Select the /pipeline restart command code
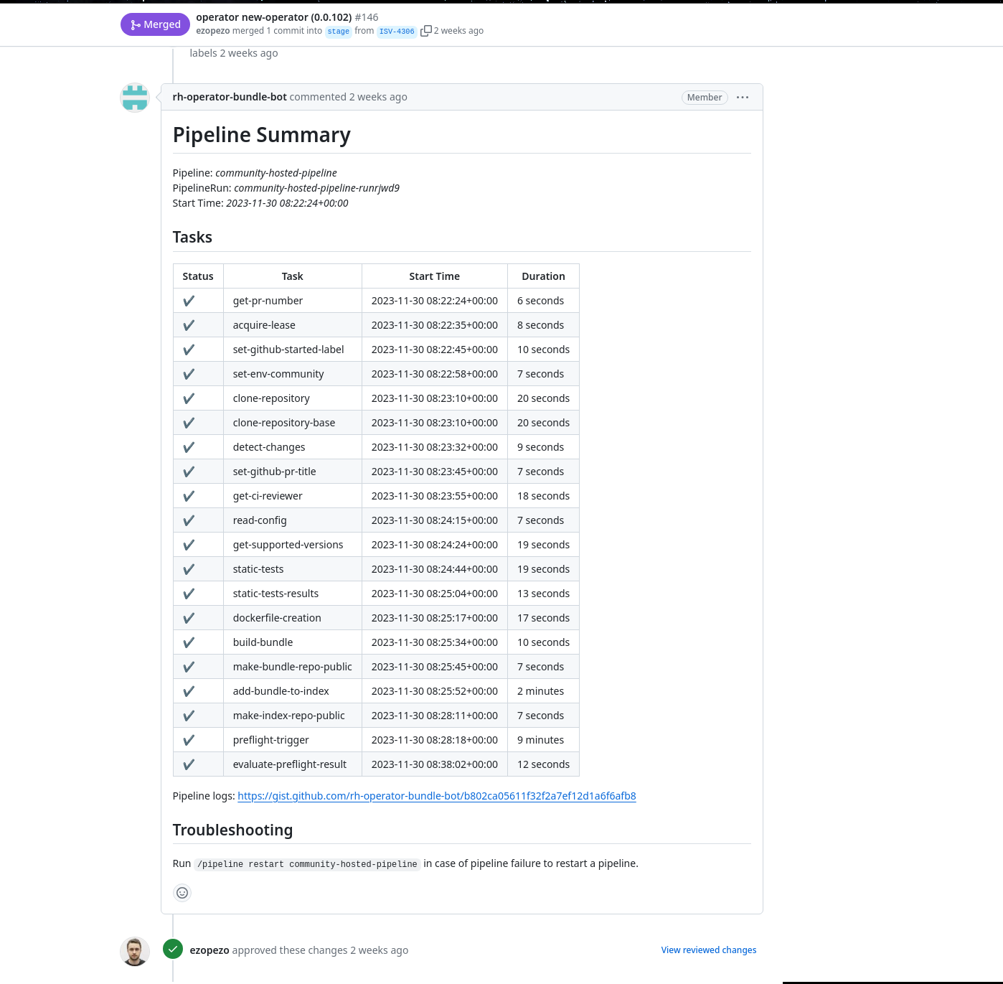This screenshot has width=1003, height=984. [x=307, y=864]
